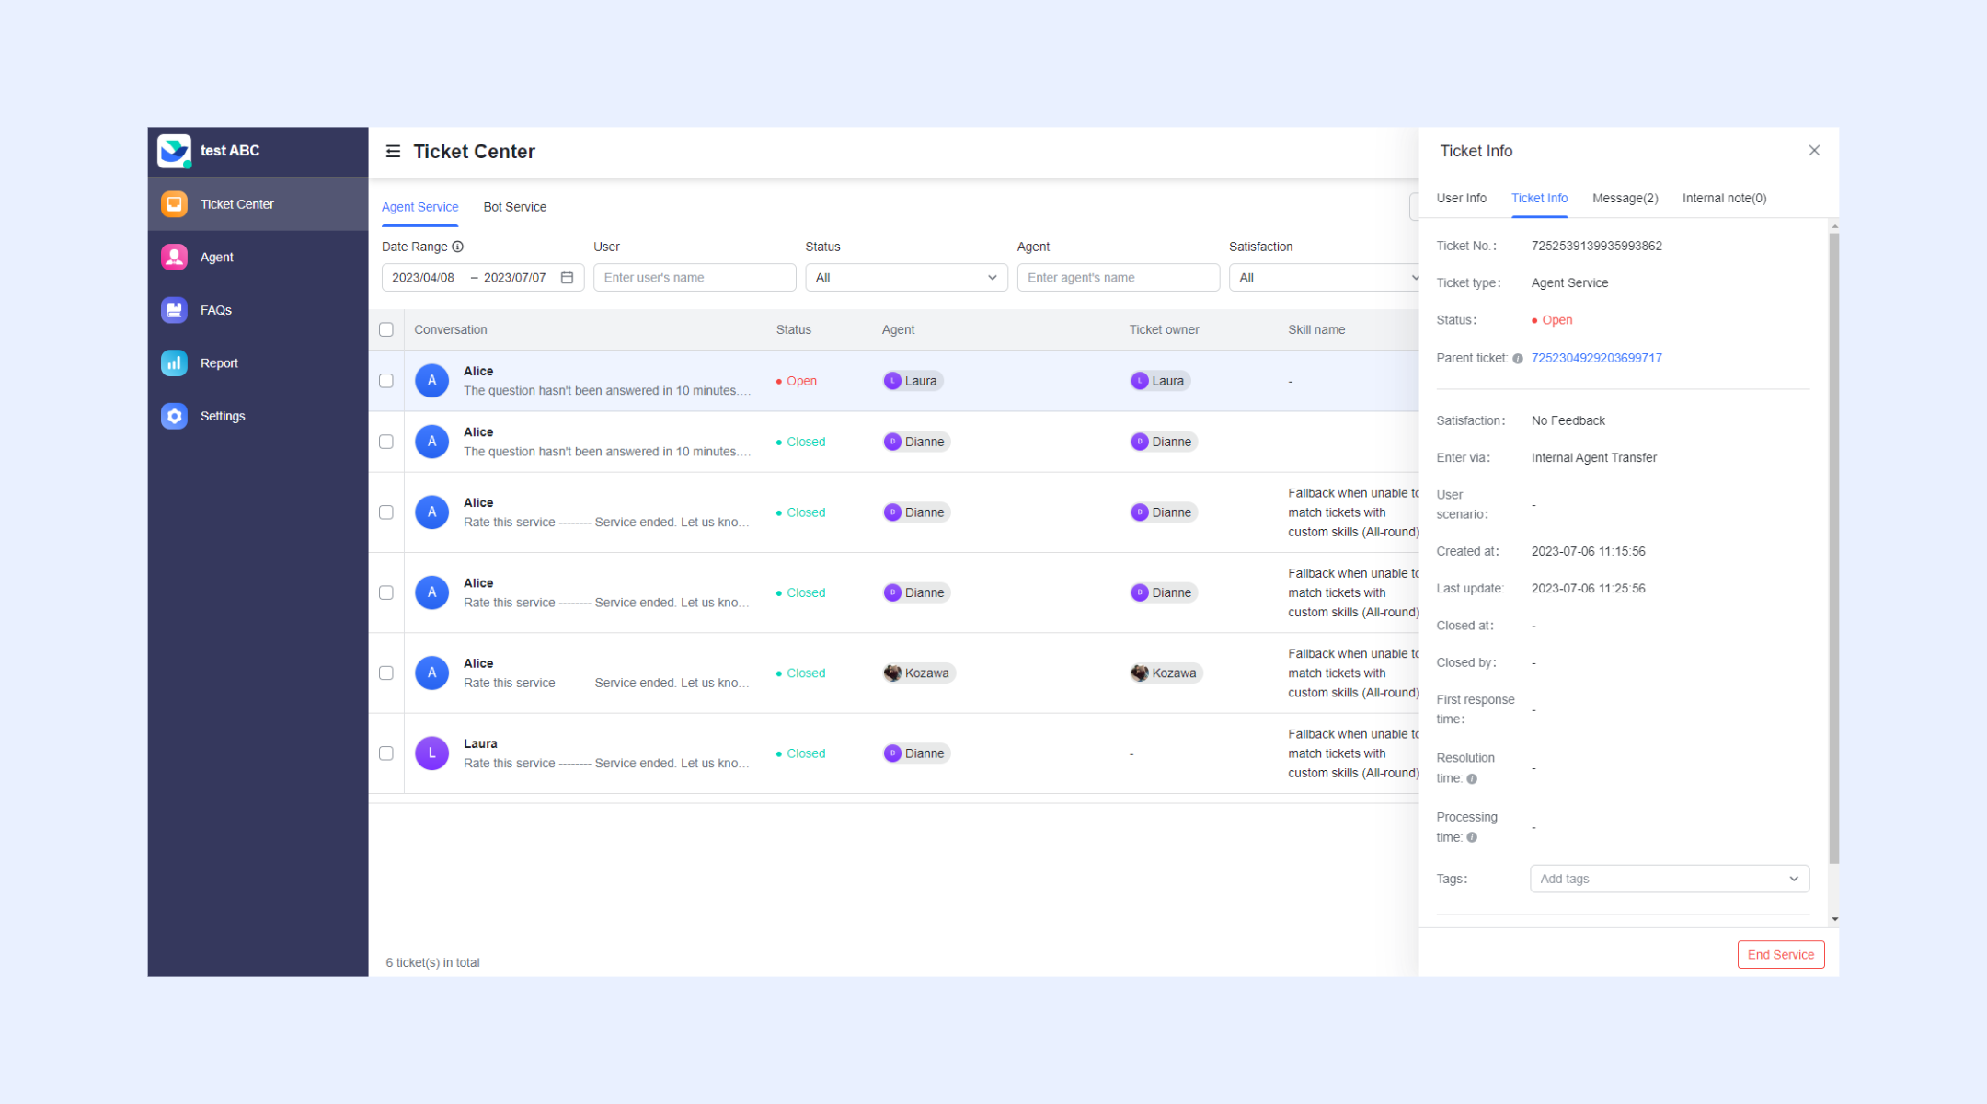Click the end date 2023/07/07 field
Viewport: 1987px width, 1104px height.
514,278
